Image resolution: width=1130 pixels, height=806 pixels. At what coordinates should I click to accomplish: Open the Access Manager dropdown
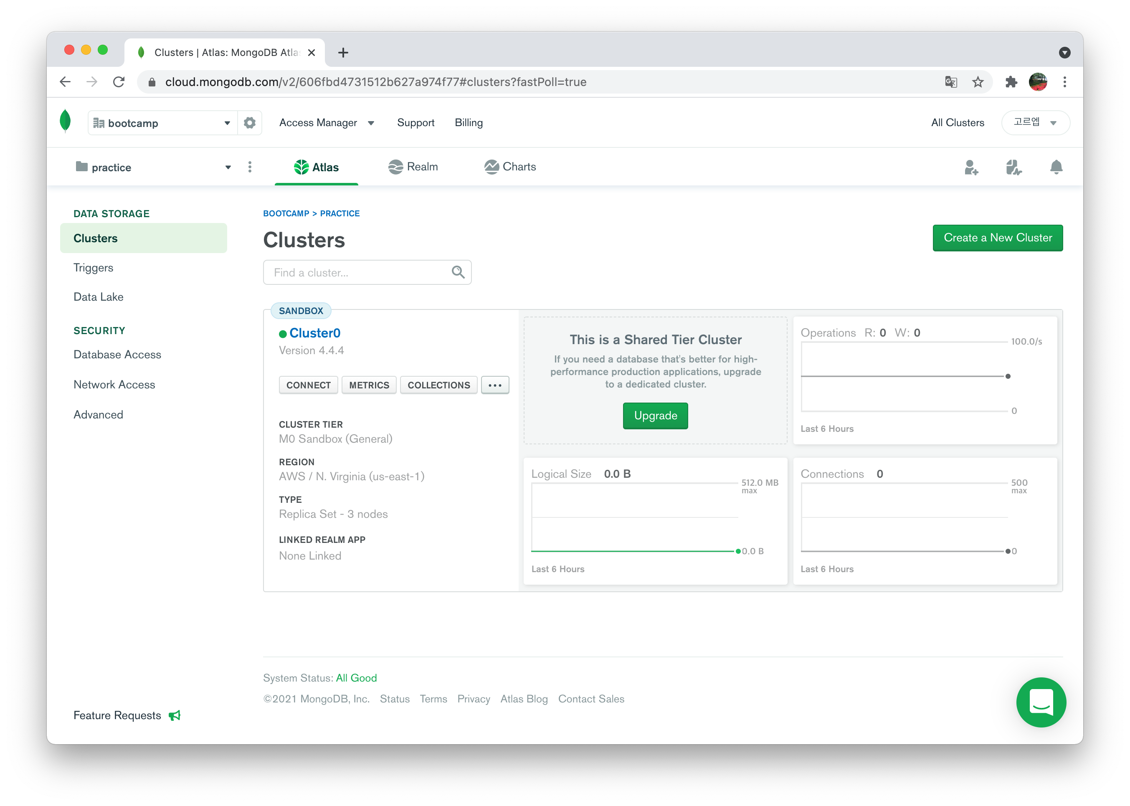(x=326, y=123)
